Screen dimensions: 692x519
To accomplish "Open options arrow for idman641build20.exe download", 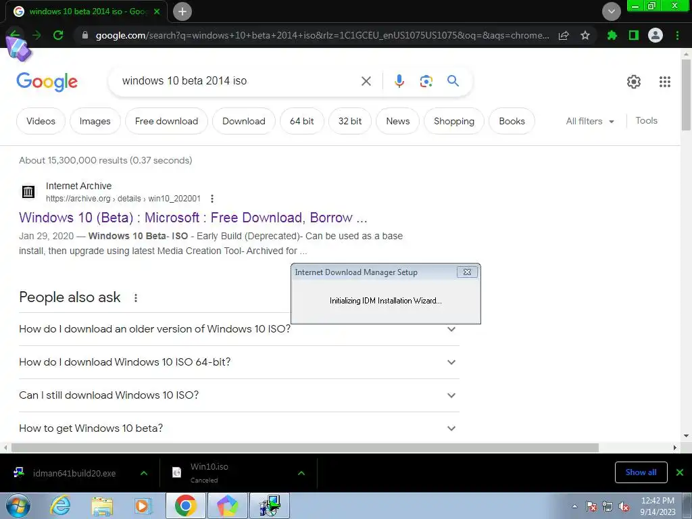I will 144,473.
